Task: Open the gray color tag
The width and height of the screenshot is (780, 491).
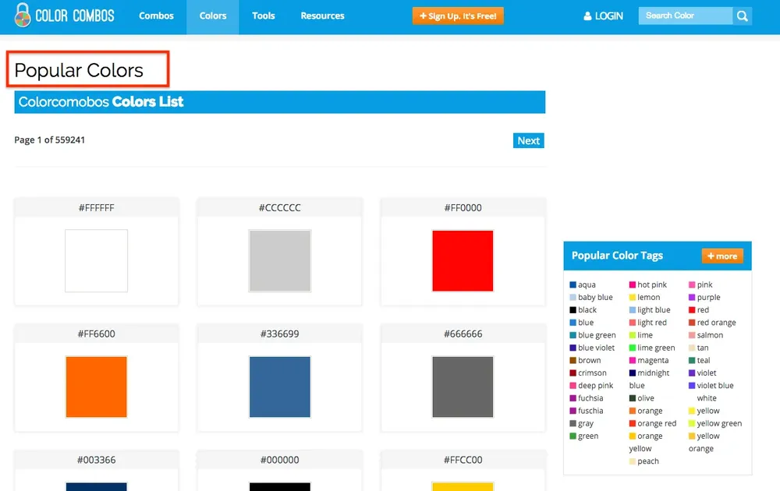Action: [x=586, y=423]
